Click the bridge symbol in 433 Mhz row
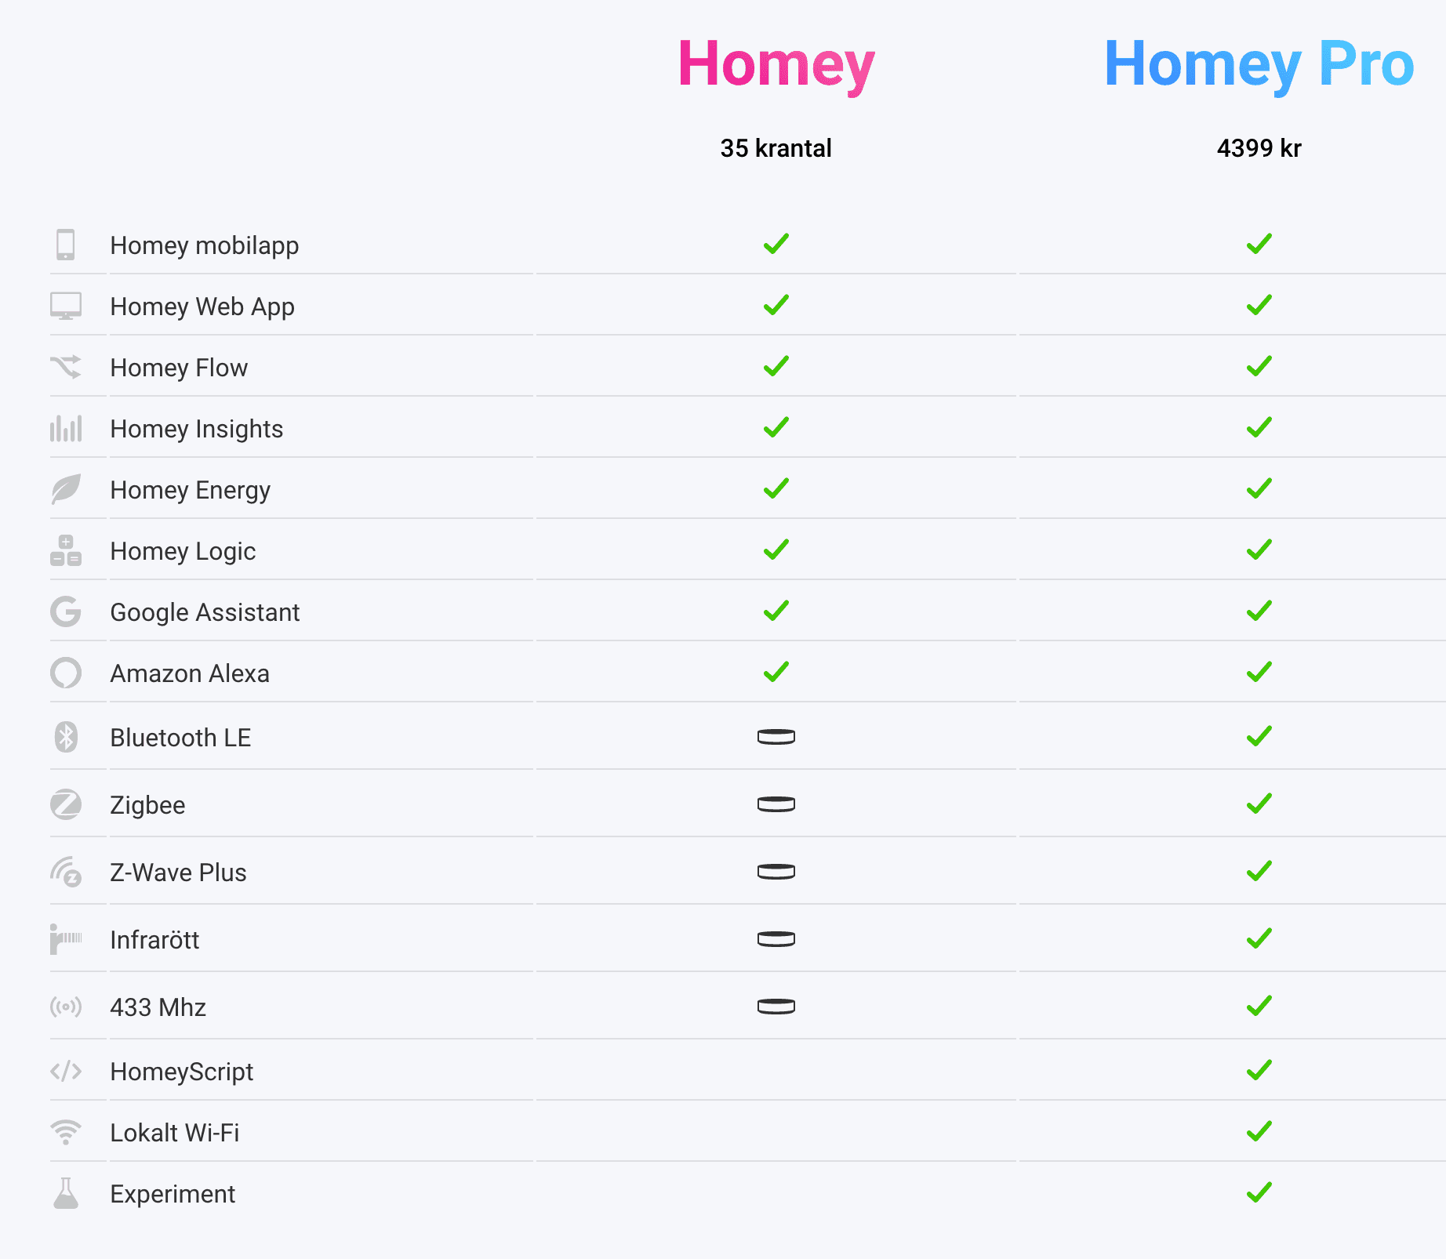The image size is (1446, 1259). tap(776, 1007)
